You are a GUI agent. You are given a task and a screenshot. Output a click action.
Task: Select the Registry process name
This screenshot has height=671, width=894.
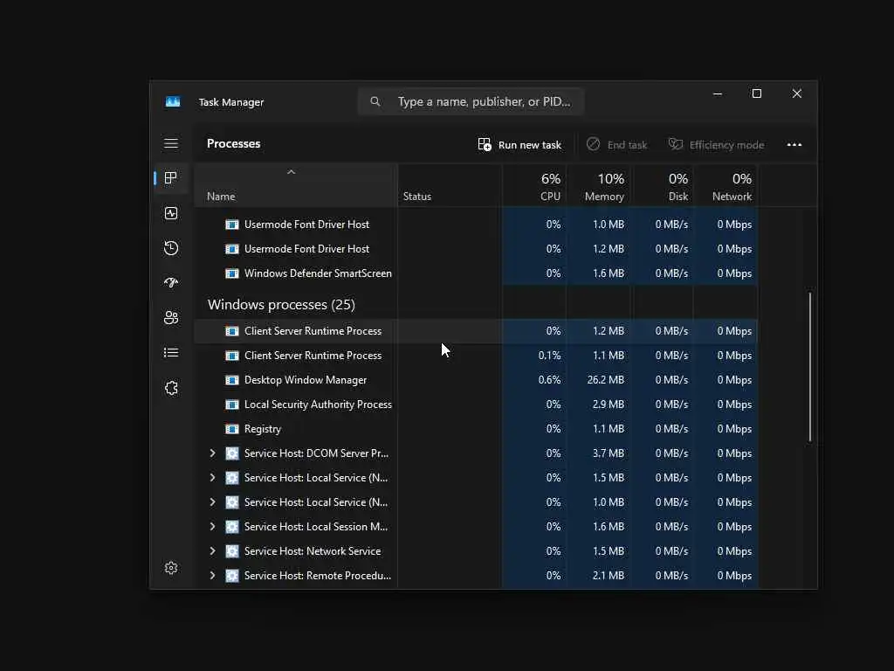click(262, 429)
